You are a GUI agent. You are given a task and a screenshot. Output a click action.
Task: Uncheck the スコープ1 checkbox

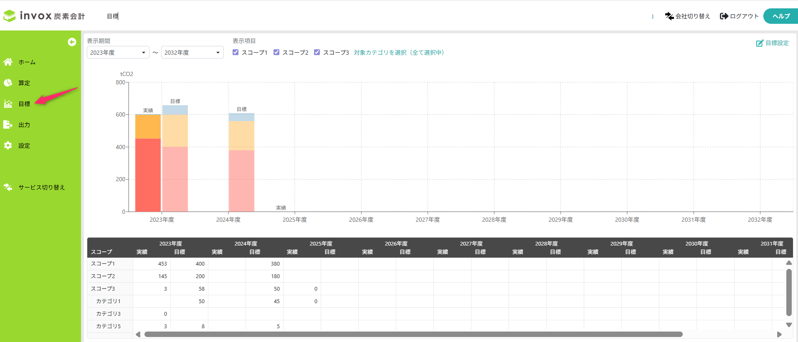click(x=236, y=52)
